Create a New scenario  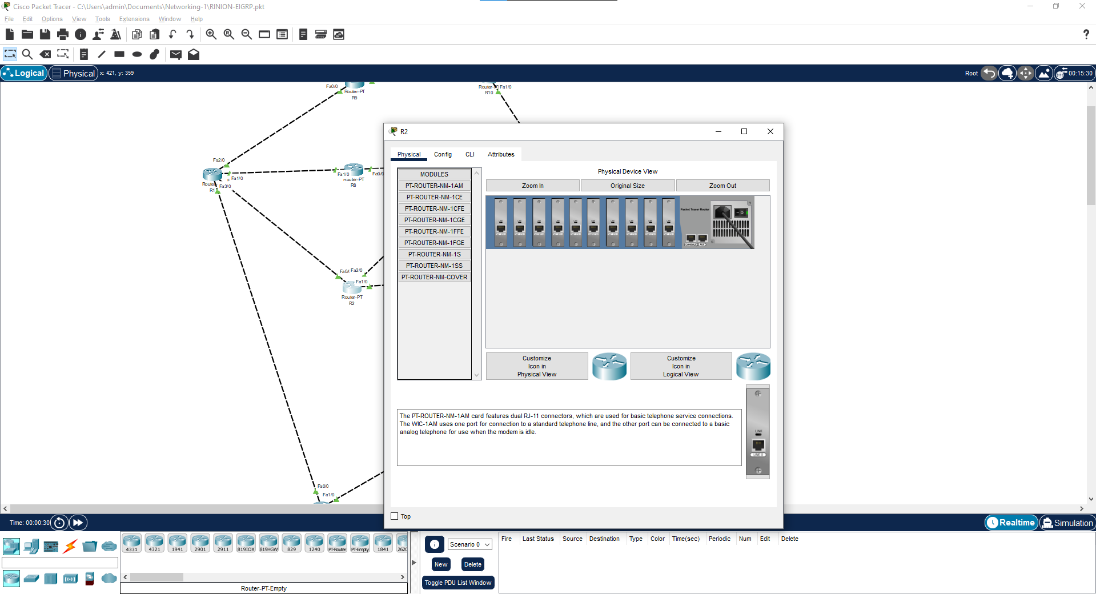pos(441,564)
